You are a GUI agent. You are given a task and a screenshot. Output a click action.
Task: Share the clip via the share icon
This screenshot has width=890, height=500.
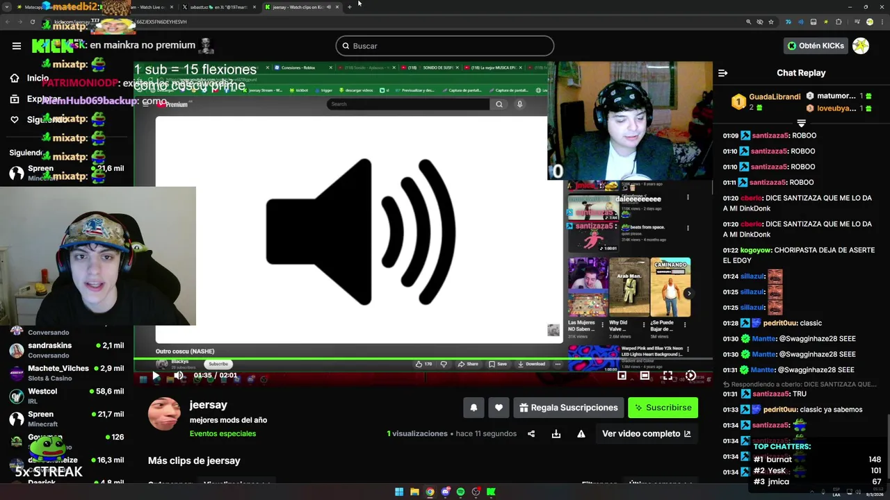coord(531,434)
